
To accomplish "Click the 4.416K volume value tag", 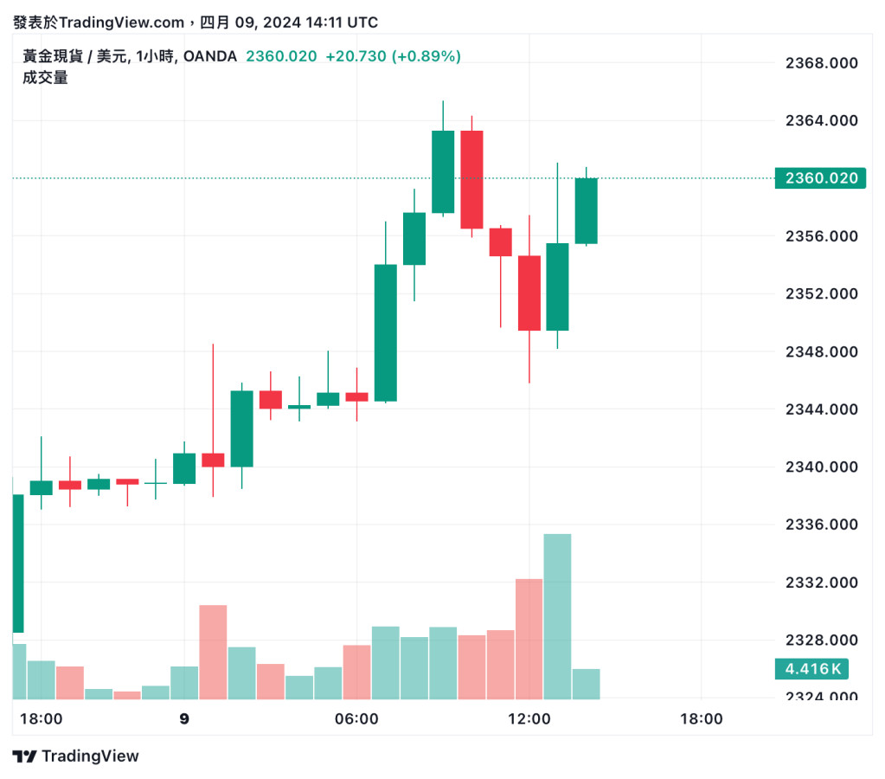I will (x=811, y=669).
